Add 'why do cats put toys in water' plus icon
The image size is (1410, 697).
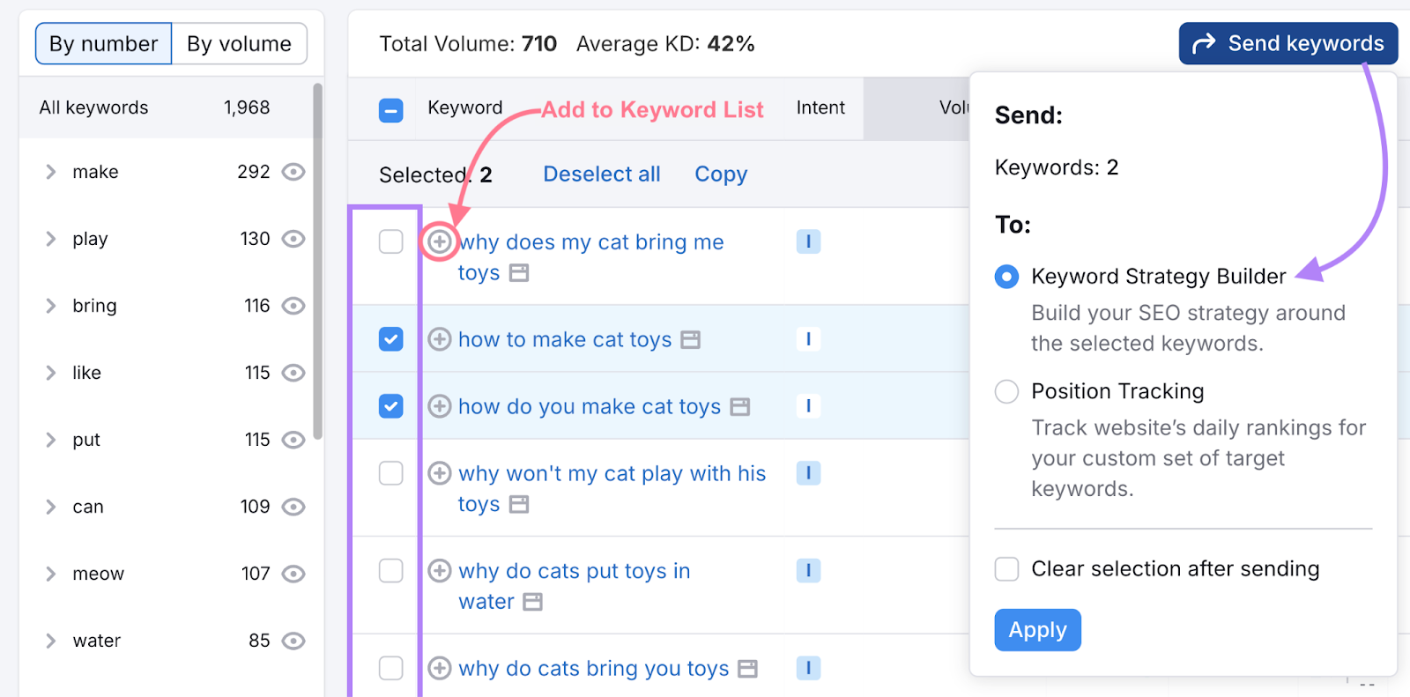point(440,571)
